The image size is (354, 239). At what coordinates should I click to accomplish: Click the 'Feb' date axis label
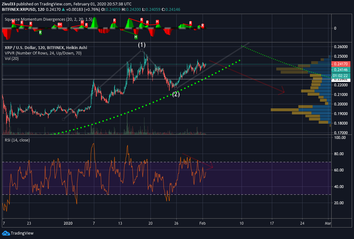203,223
